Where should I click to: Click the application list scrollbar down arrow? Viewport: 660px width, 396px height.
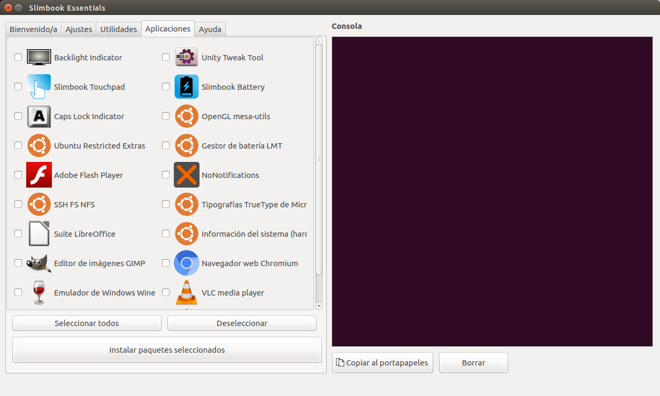click(319, 306)
